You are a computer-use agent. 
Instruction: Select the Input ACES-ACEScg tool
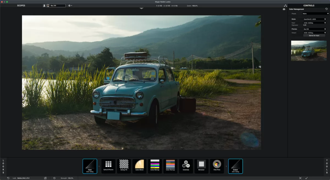coord(90,166)
